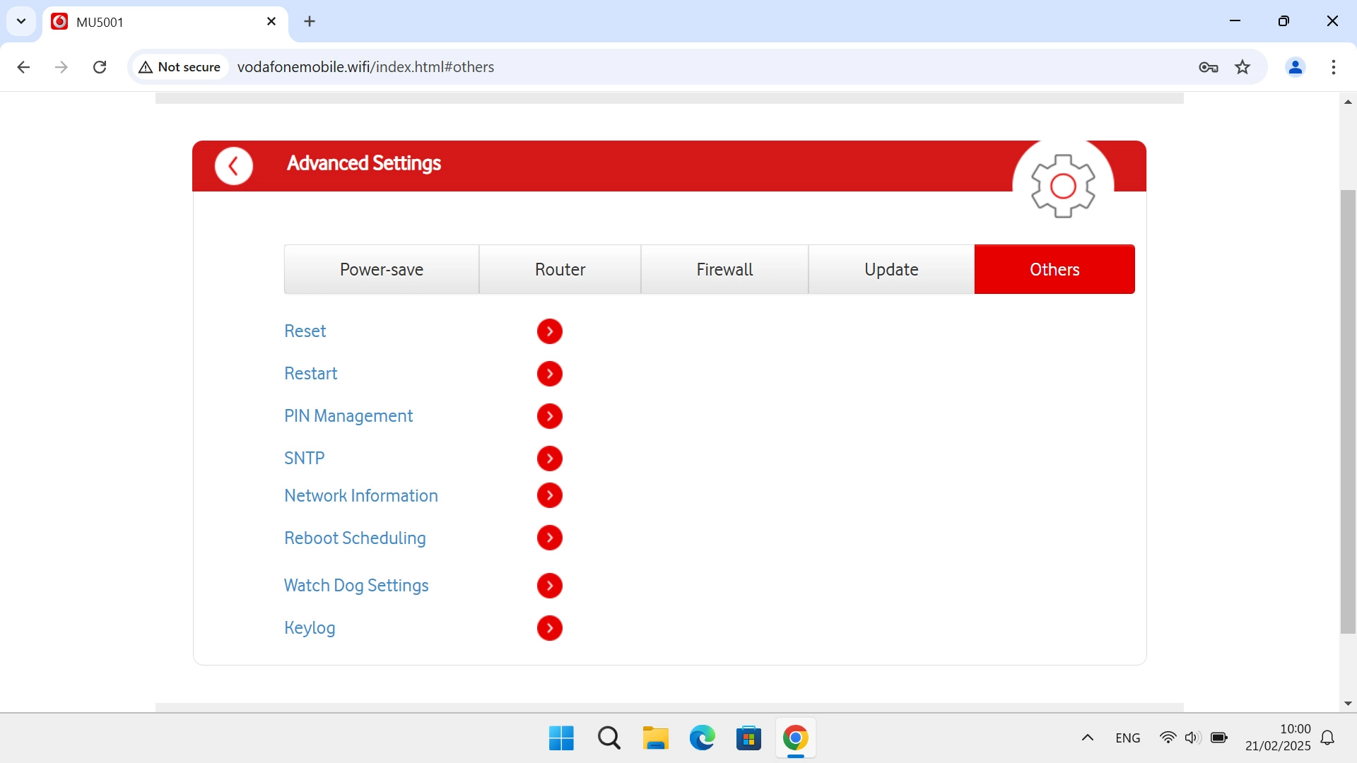Click the gear icon in settings header
Image resolution: width=1357 pixels, height=763 pixels.
coord(1062,186)
